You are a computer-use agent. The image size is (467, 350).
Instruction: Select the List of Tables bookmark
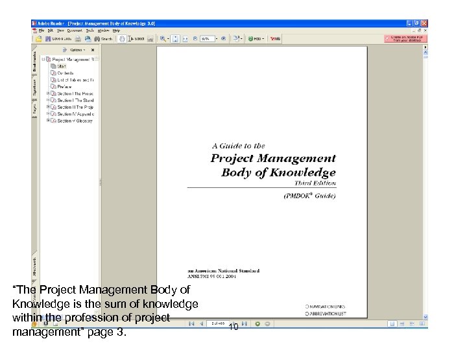(x=75, y=80)
